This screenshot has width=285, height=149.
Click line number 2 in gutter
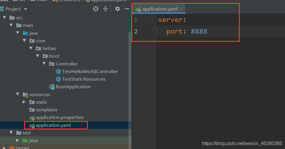tap(136, 32)
